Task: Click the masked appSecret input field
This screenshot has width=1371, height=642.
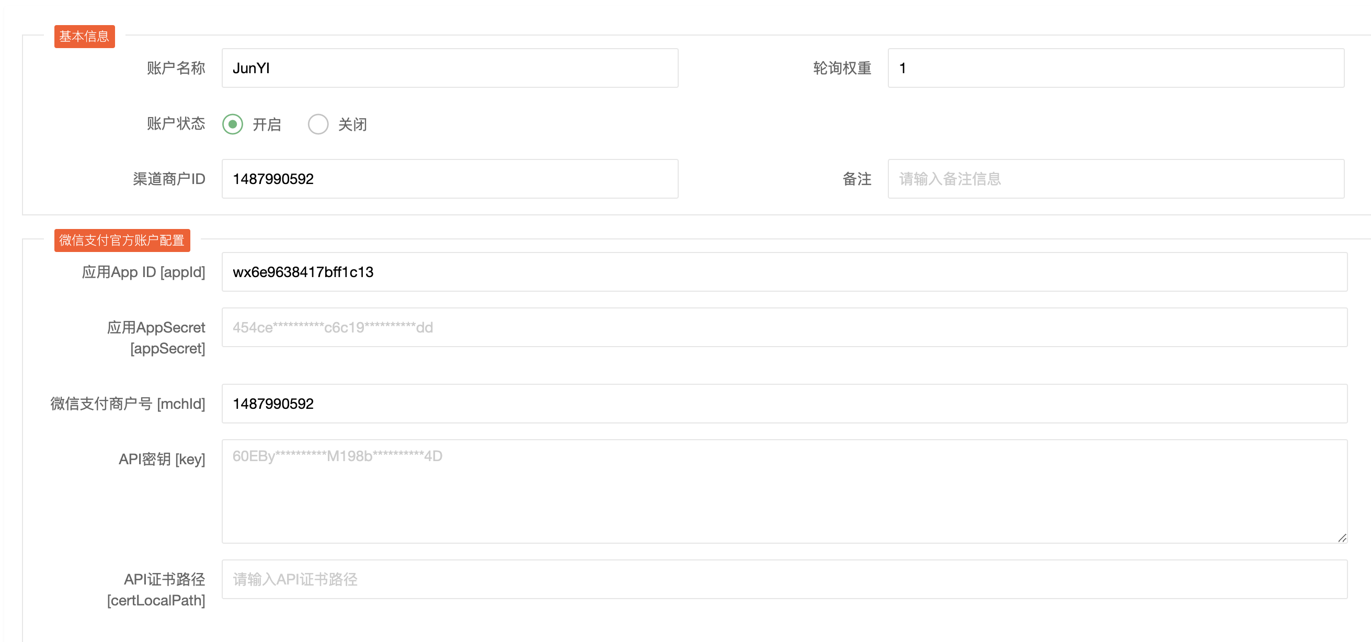Action: click(784, 327)
